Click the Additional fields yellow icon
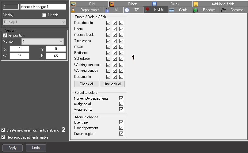Image resolution: width=248 pixels, height=153 pixels. coord(196,4)
